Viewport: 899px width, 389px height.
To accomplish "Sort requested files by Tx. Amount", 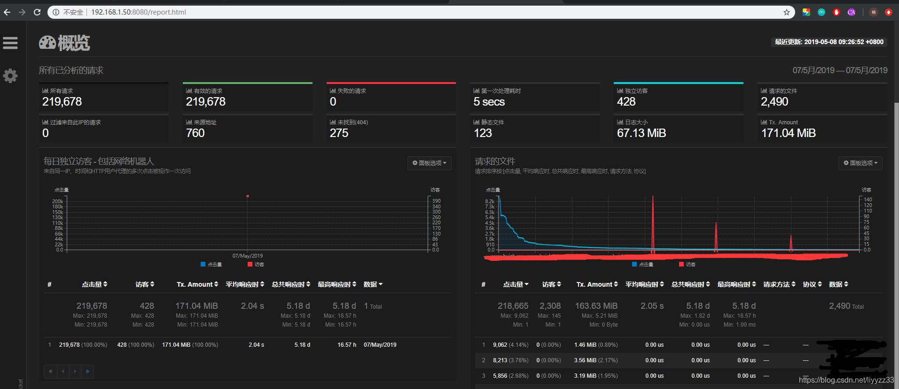I will [597, 284].
